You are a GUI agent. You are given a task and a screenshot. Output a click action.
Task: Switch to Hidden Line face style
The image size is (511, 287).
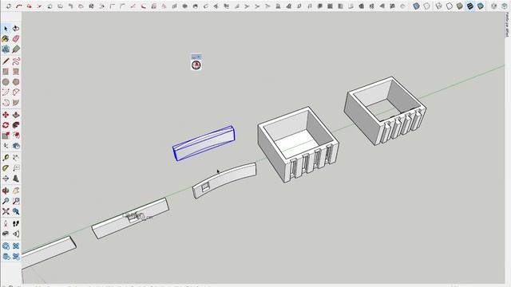(449, 6)
